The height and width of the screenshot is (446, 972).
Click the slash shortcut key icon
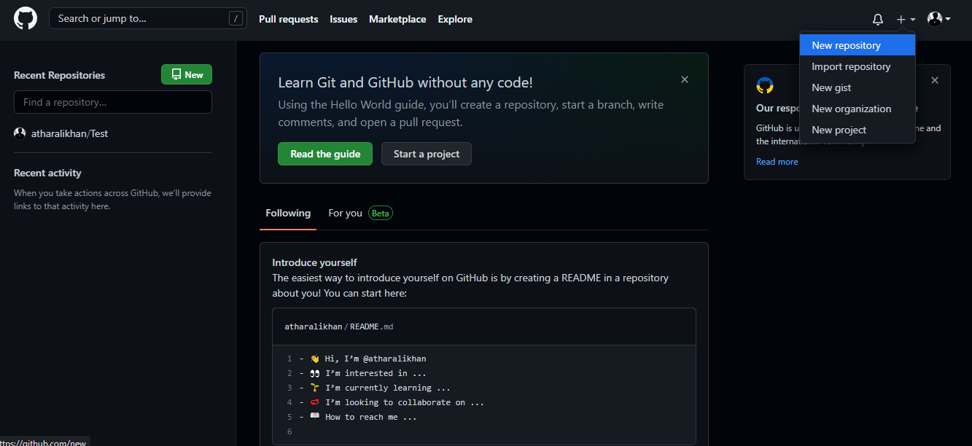[x=236, y=19]
